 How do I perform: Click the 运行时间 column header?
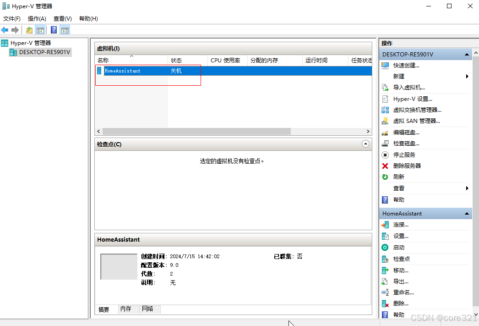pos(325,60)
